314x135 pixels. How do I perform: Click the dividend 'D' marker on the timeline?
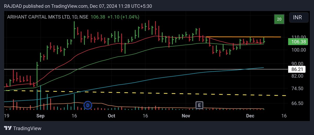[x=88, y=105]
